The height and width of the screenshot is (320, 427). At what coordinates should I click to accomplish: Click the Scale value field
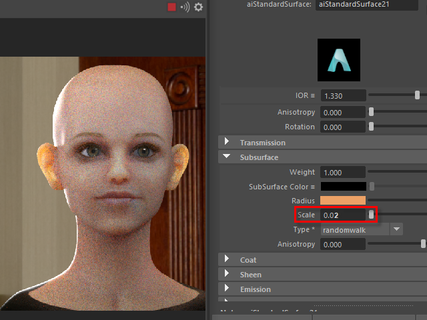tap(342, 215)
